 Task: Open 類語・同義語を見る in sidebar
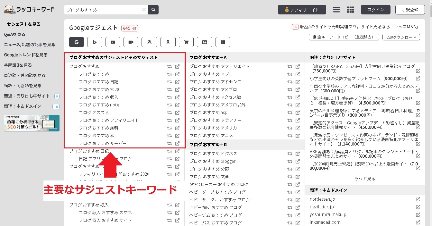click(23, 86)
